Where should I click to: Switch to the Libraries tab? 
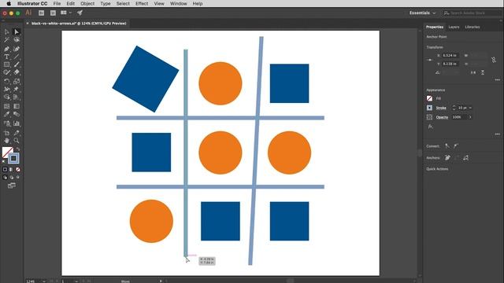point(472,27)
